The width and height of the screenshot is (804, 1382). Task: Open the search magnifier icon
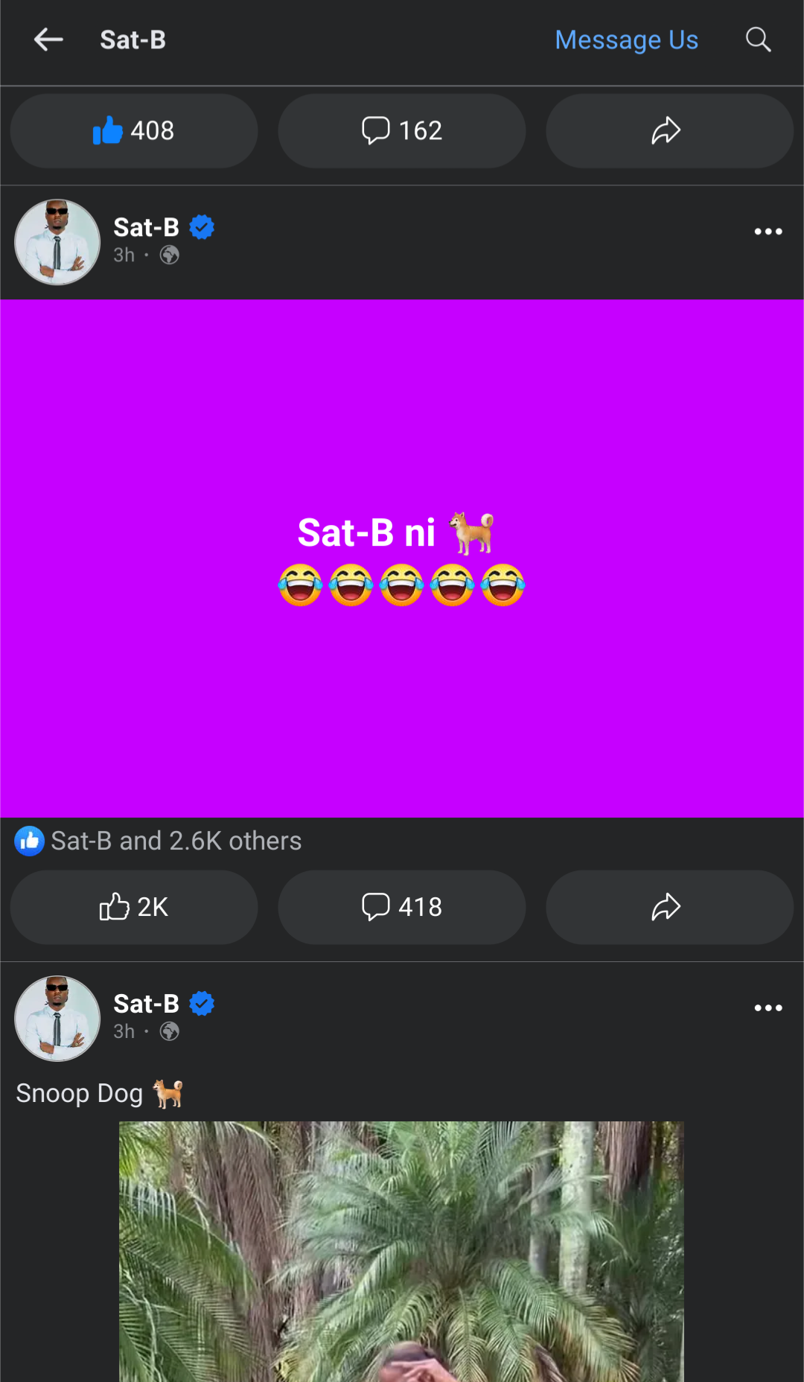coord(758,39)
